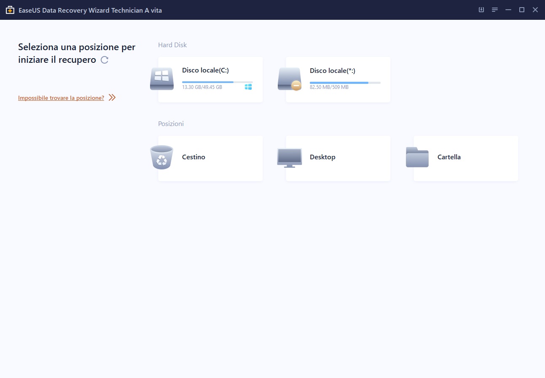Click the Cestino recycle bin icon
This screenshot has height=378, width=545.
tap(162, 157)
